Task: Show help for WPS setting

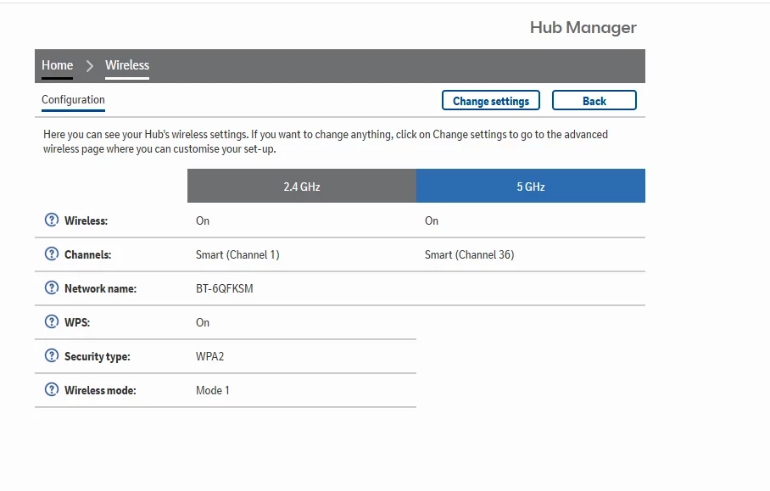Action: pos(51,322)
